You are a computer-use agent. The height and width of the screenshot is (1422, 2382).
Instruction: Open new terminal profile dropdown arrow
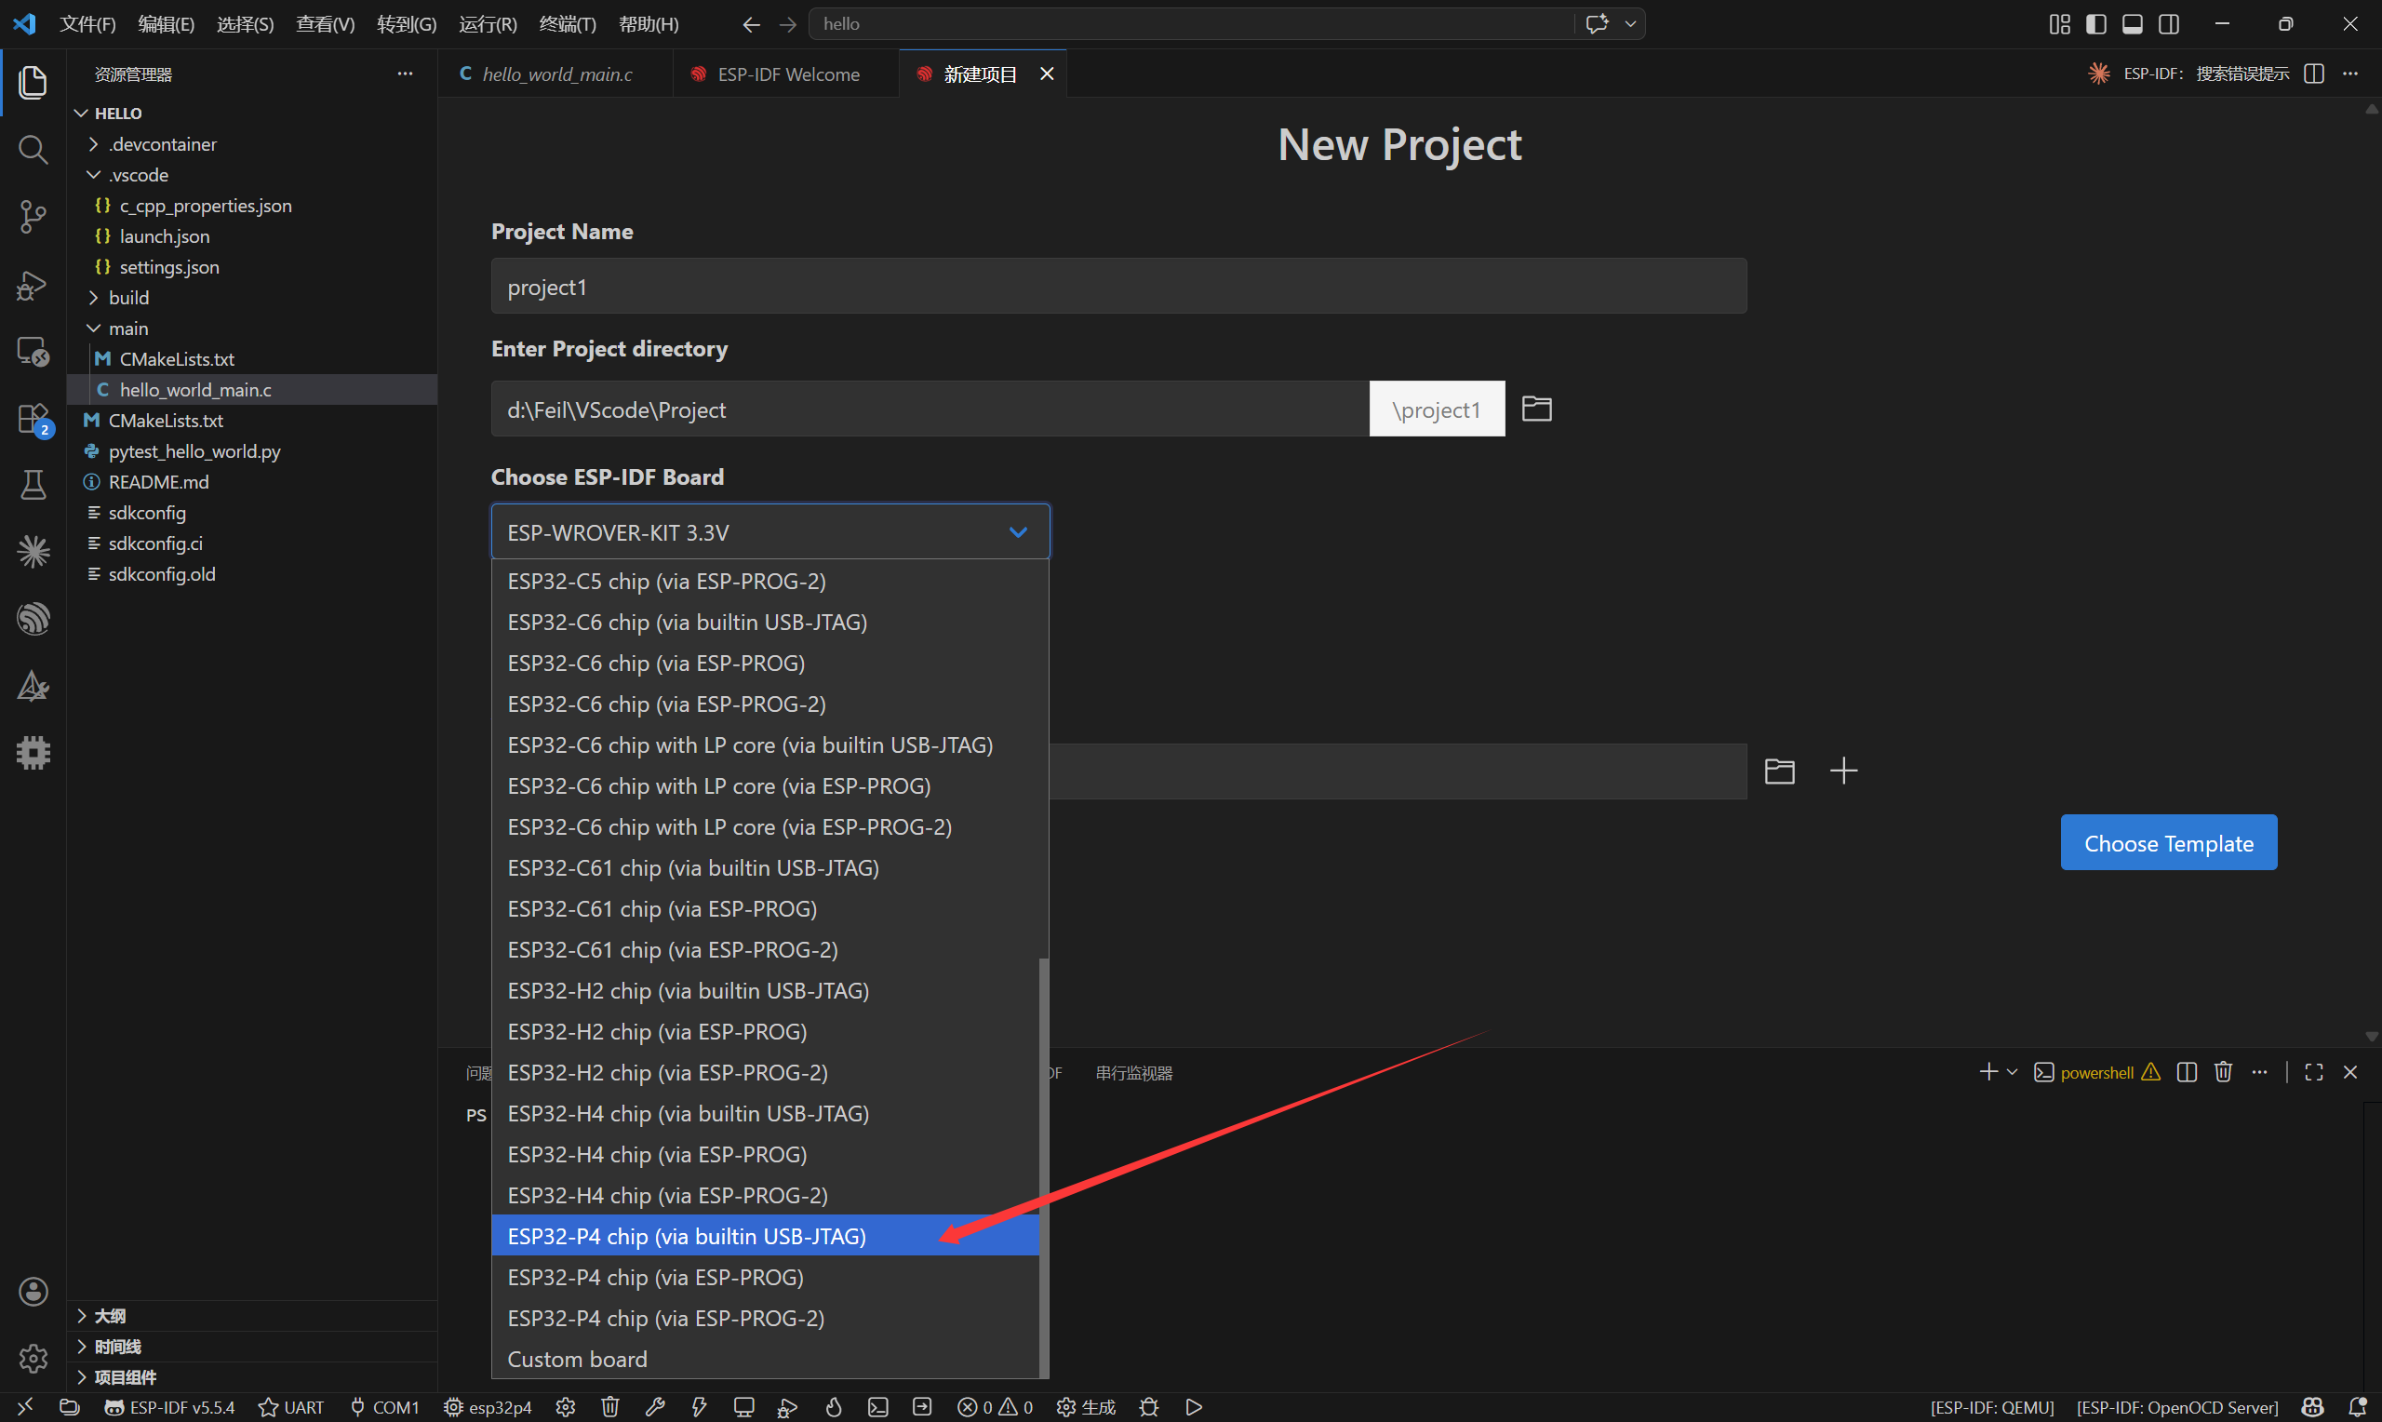pos(2012,1072)
